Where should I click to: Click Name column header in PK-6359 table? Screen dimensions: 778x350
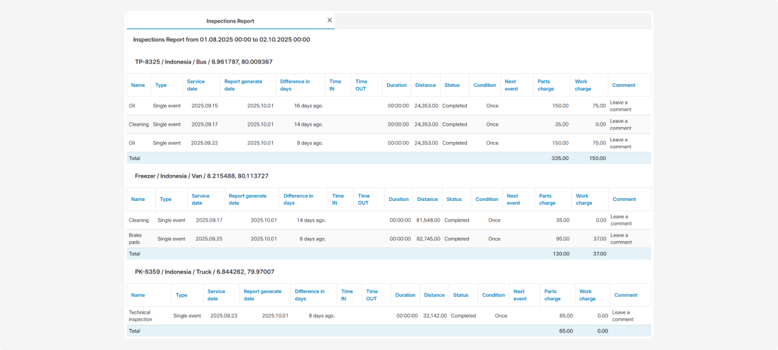[x=138, y=295]
